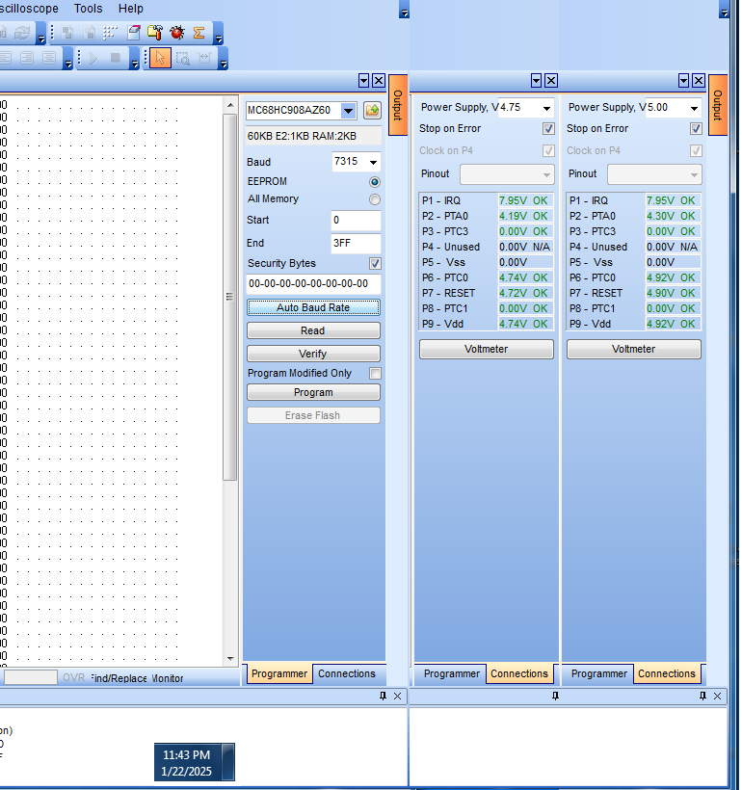Toggle Clock on P4 in the 4.75V panel
This screenshot has width=742, height=790.
point(548,150)
